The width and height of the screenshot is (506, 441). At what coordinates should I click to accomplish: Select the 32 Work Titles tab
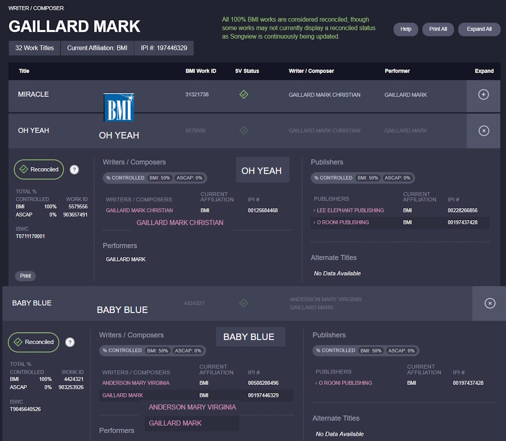(x=34, y=48)
